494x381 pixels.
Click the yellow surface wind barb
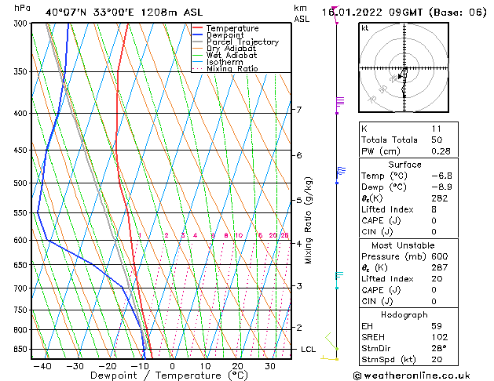click(330, 358)
